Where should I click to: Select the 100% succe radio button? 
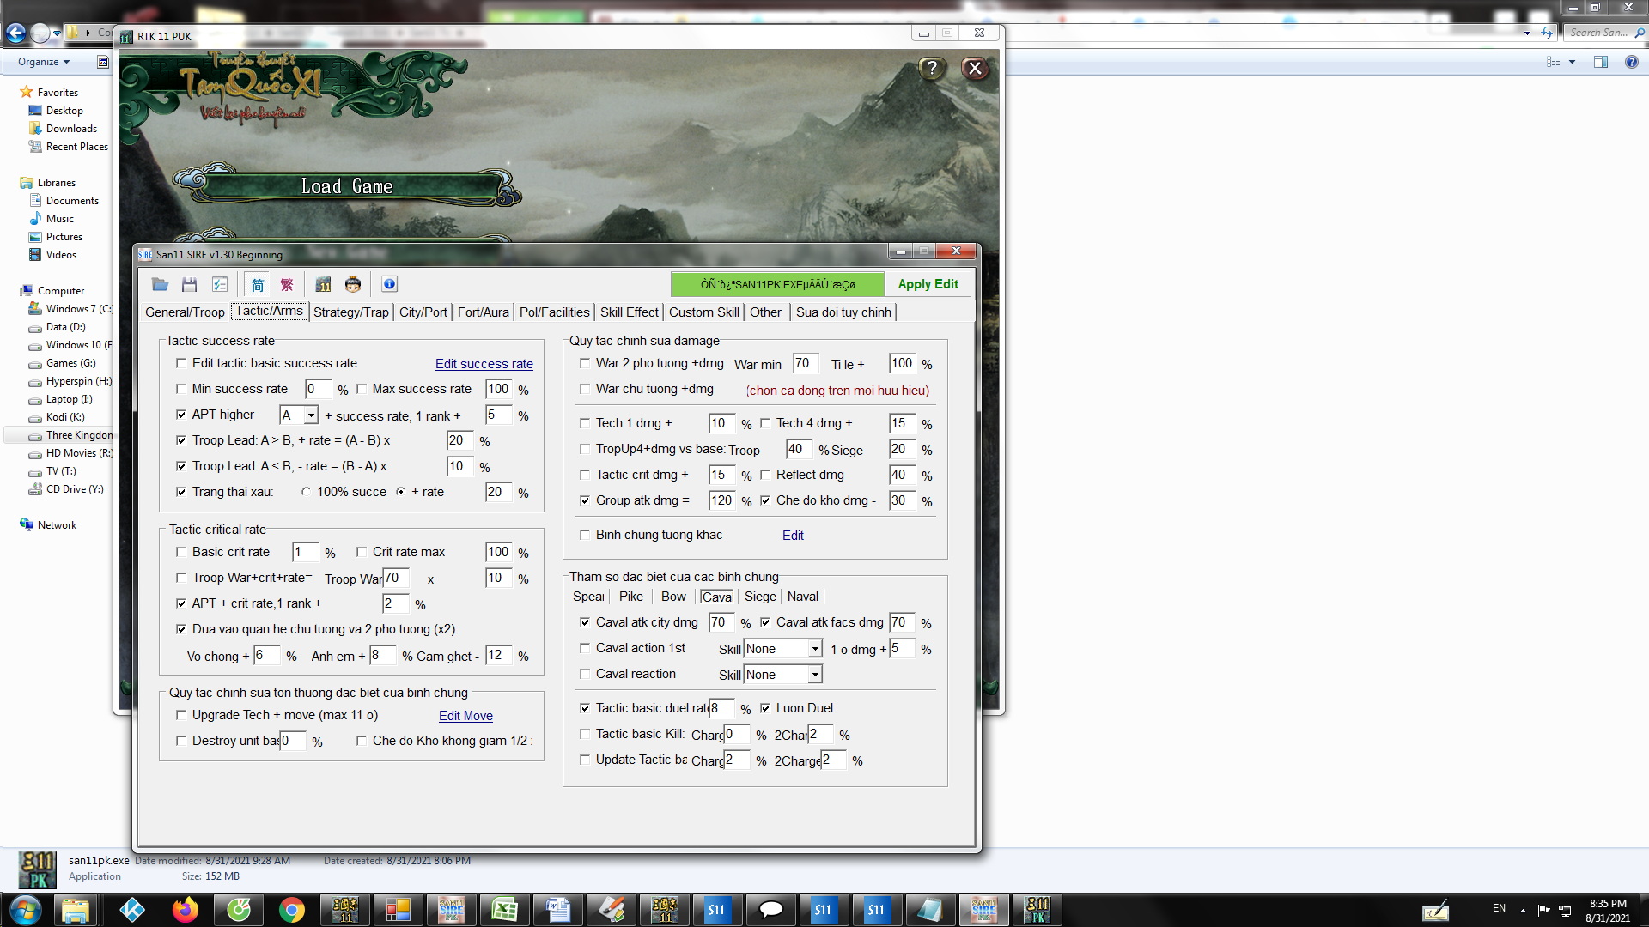(306, 492)
